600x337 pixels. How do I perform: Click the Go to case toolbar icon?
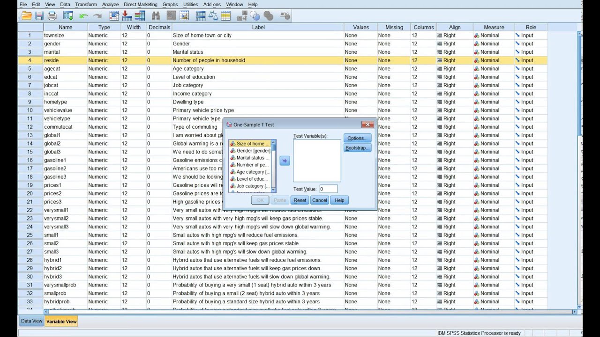coord(114,16)
